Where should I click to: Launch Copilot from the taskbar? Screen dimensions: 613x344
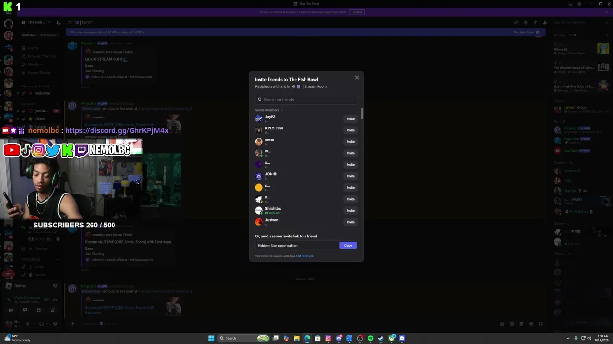pyautogui.click(x=286, y=338)
